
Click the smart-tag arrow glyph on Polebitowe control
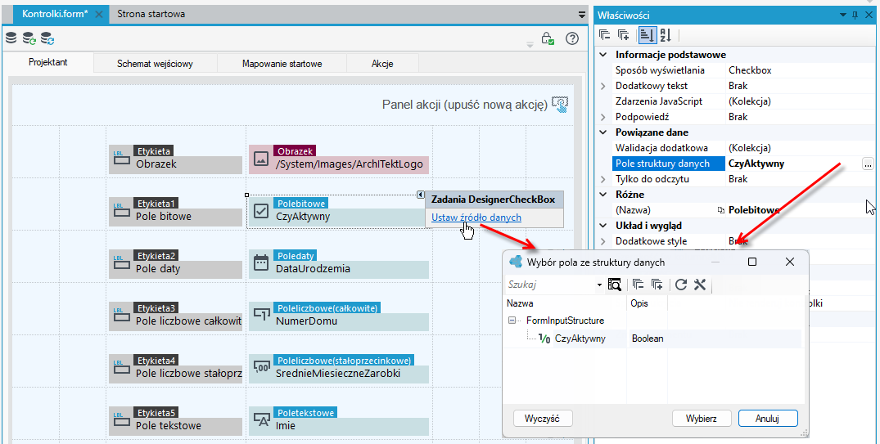(421, 195)
